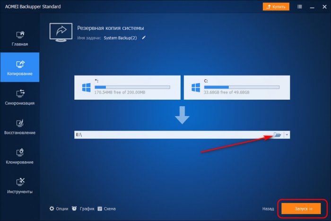Switch to the Синхронизация tab
Screen dimensions: 331x221
click(x=20, y=97)
